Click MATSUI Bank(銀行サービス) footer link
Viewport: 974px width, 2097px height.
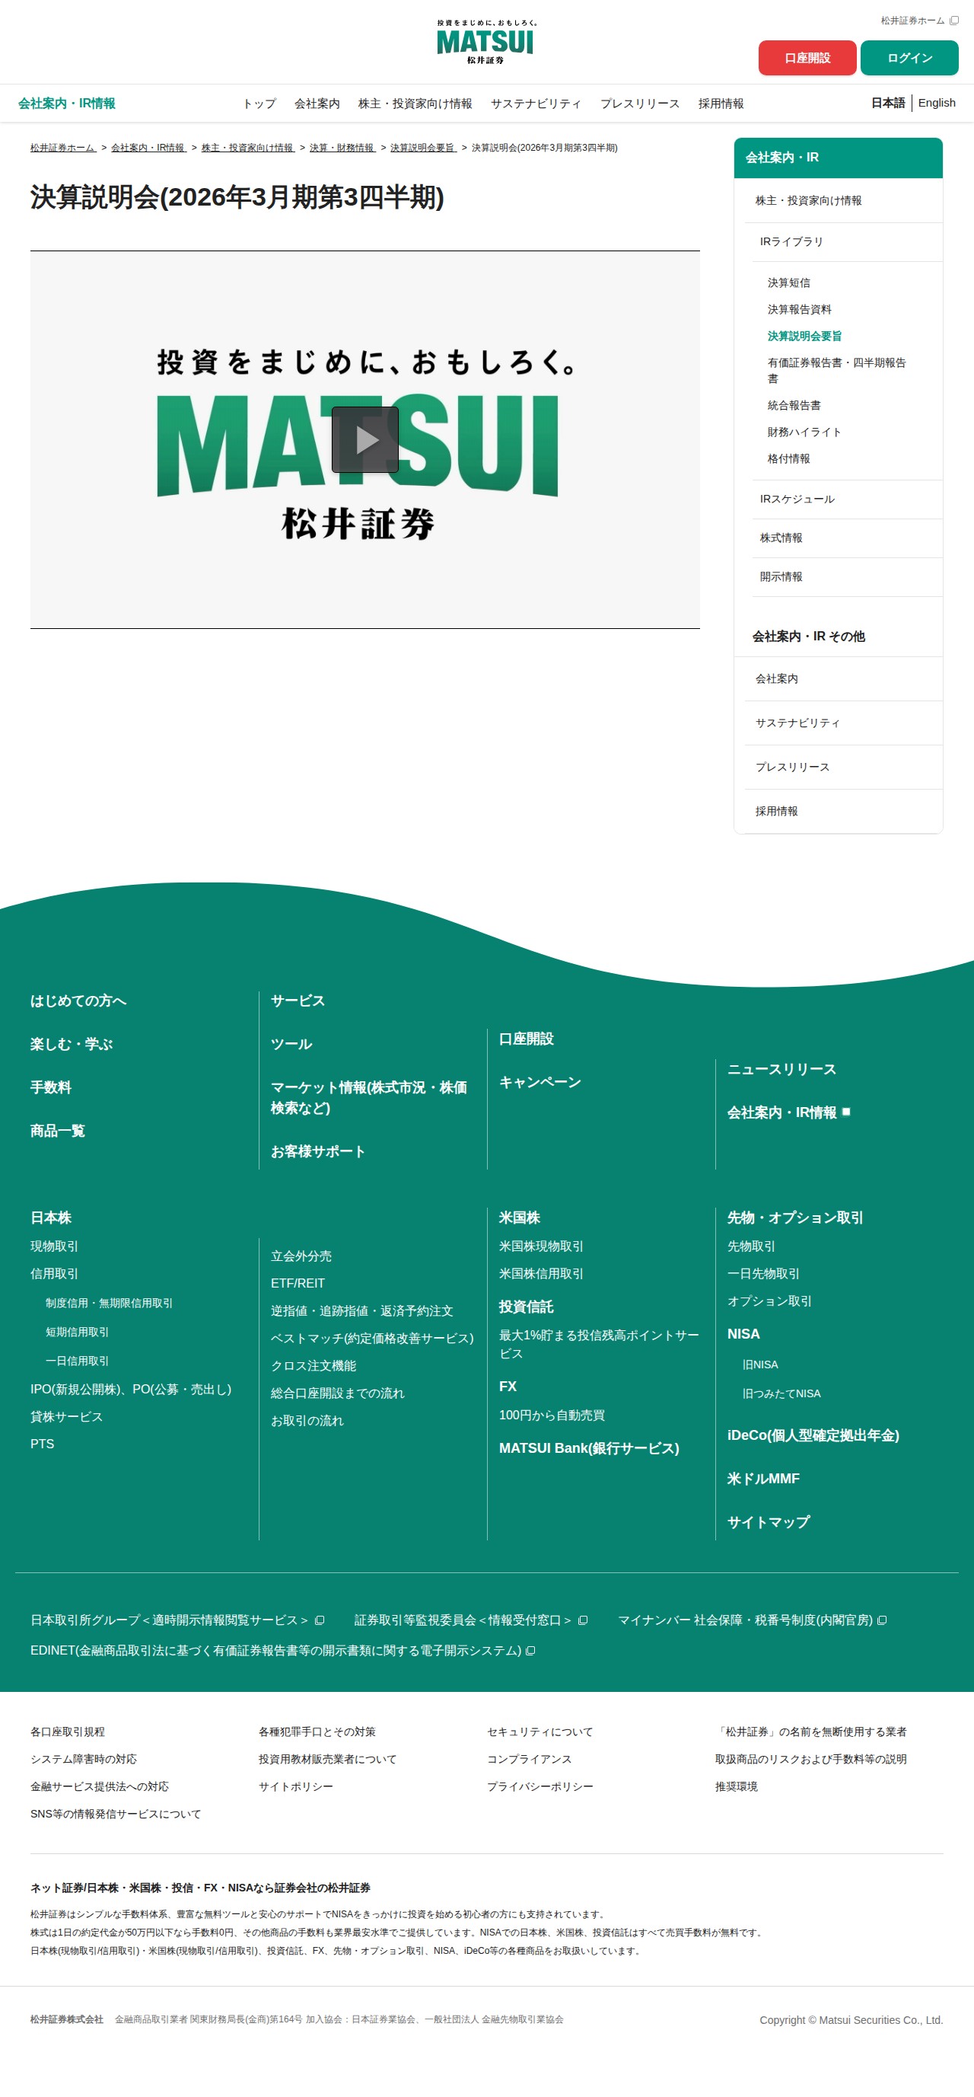pyautogui.click(x=589, y=1448)
